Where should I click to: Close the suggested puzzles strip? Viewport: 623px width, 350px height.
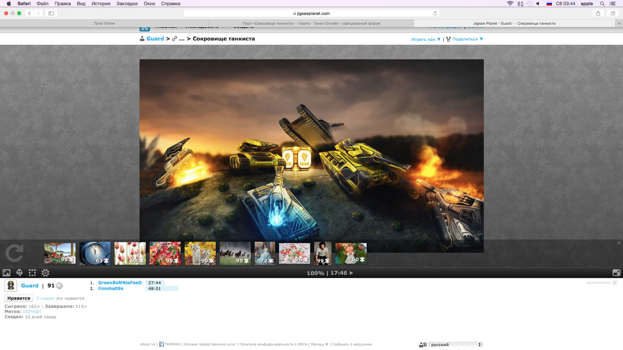tap(619, 243)
